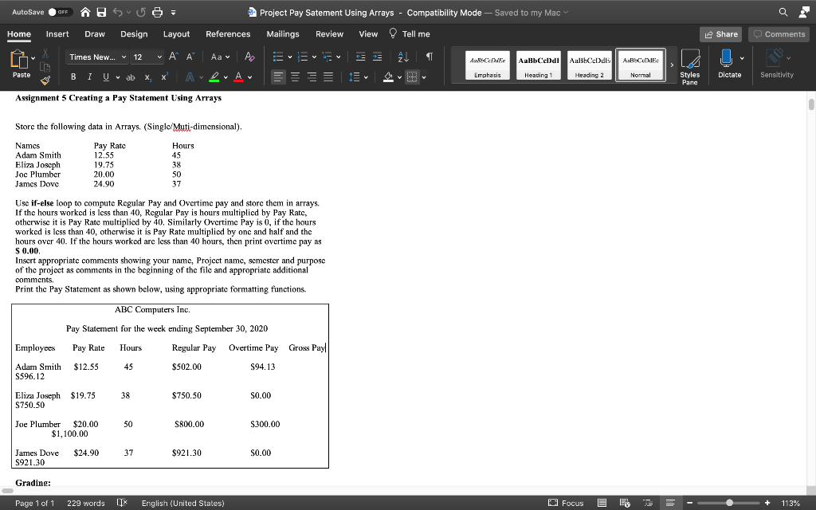This screenshot has width=816, height=510.
Task: Copy selection with the copy icon
Action: point(45,67)
